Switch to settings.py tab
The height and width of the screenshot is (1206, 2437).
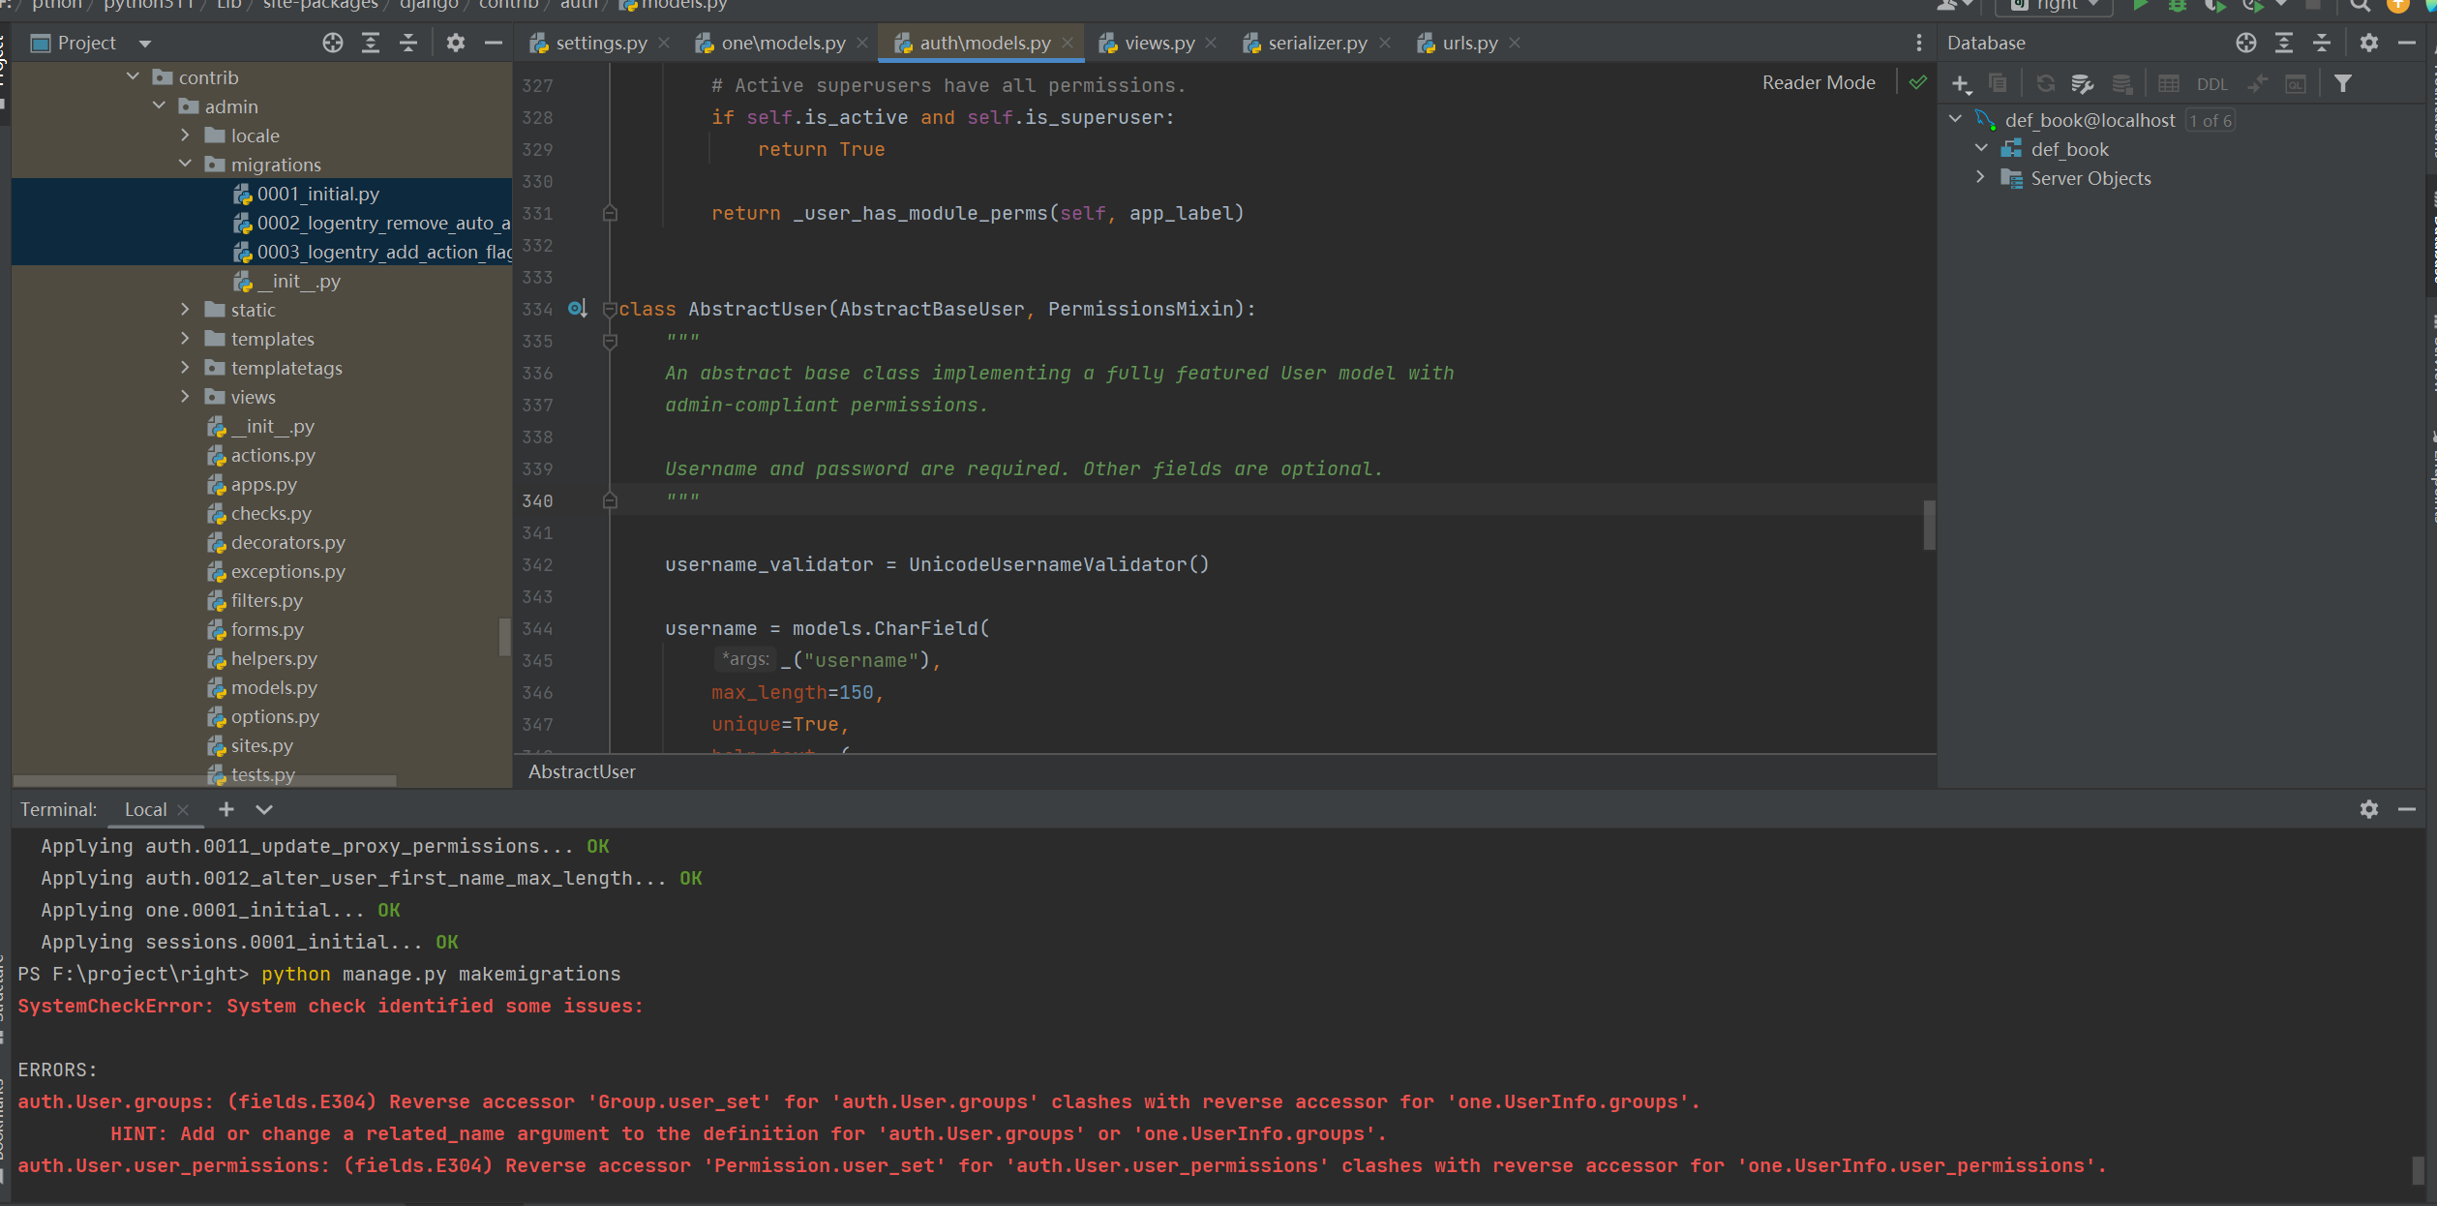(600, 43)
